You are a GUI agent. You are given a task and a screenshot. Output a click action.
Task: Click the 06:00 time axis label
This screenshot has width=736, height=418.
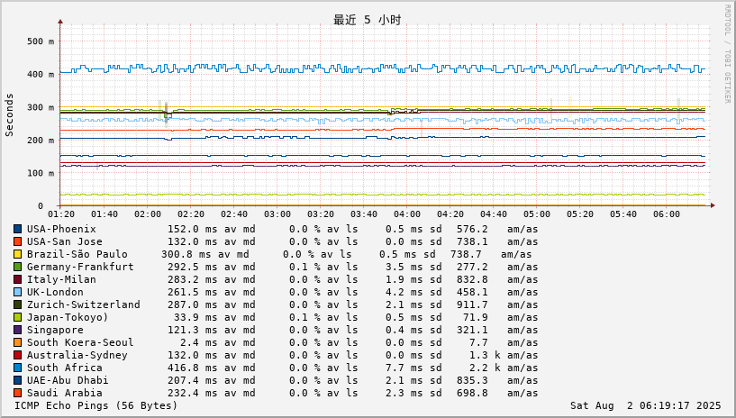tap(666, 214)
